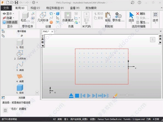Image resolution: width=163 pixels, height=122 pixels.
Task: Toggle 阴影曲面 shaded surface display
Action: (10, 22)
